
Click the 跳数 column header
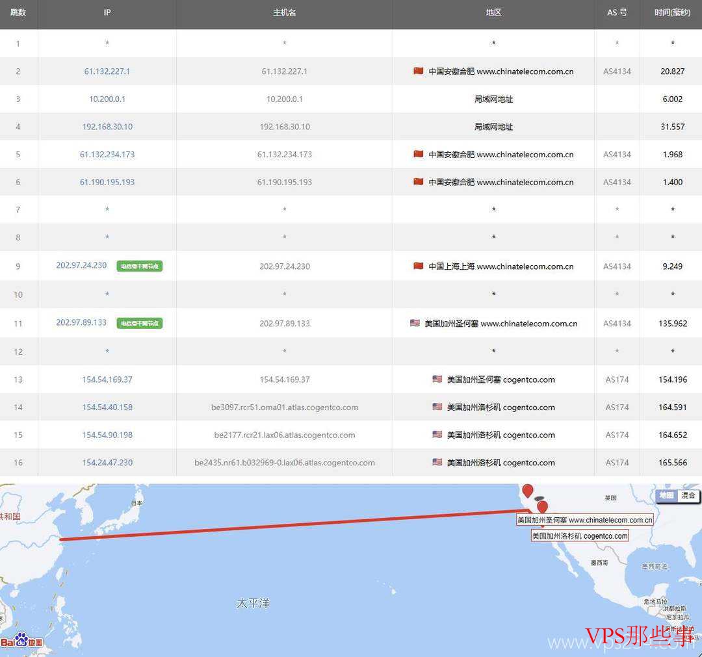click(x=18, y=12)
